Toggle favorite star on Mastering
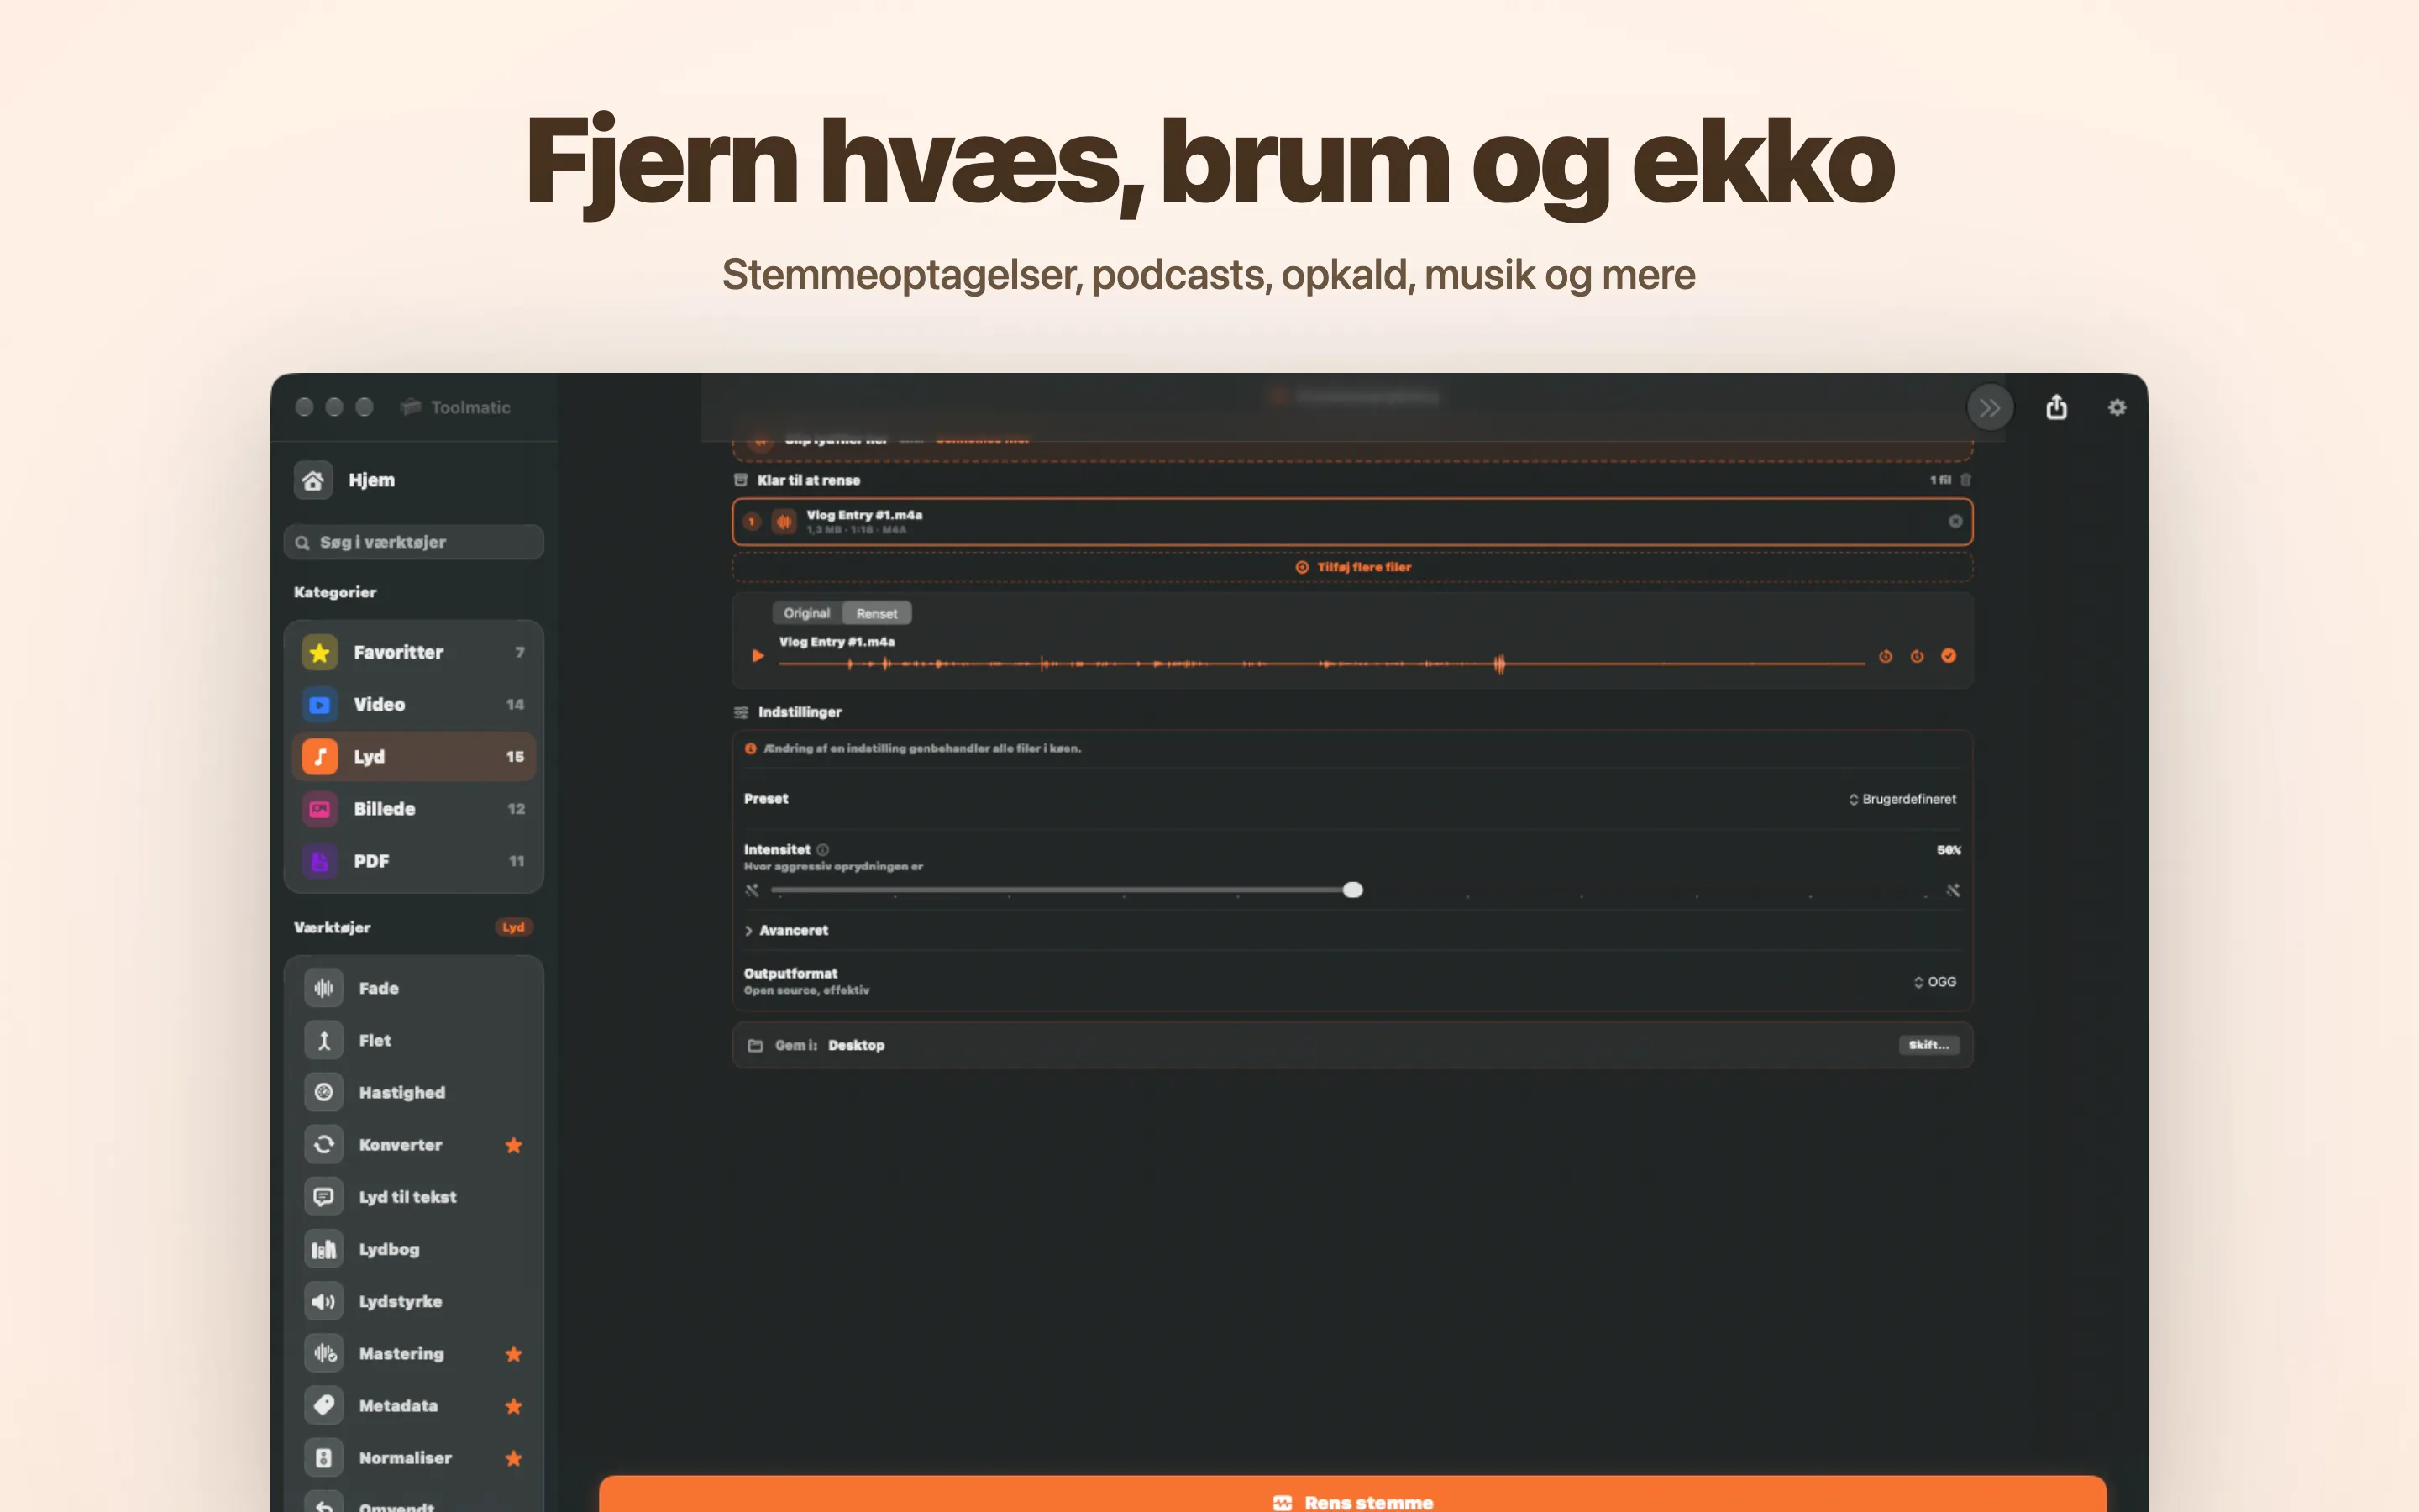This screenshot has width=2419, height=1512. point(514,1354)
